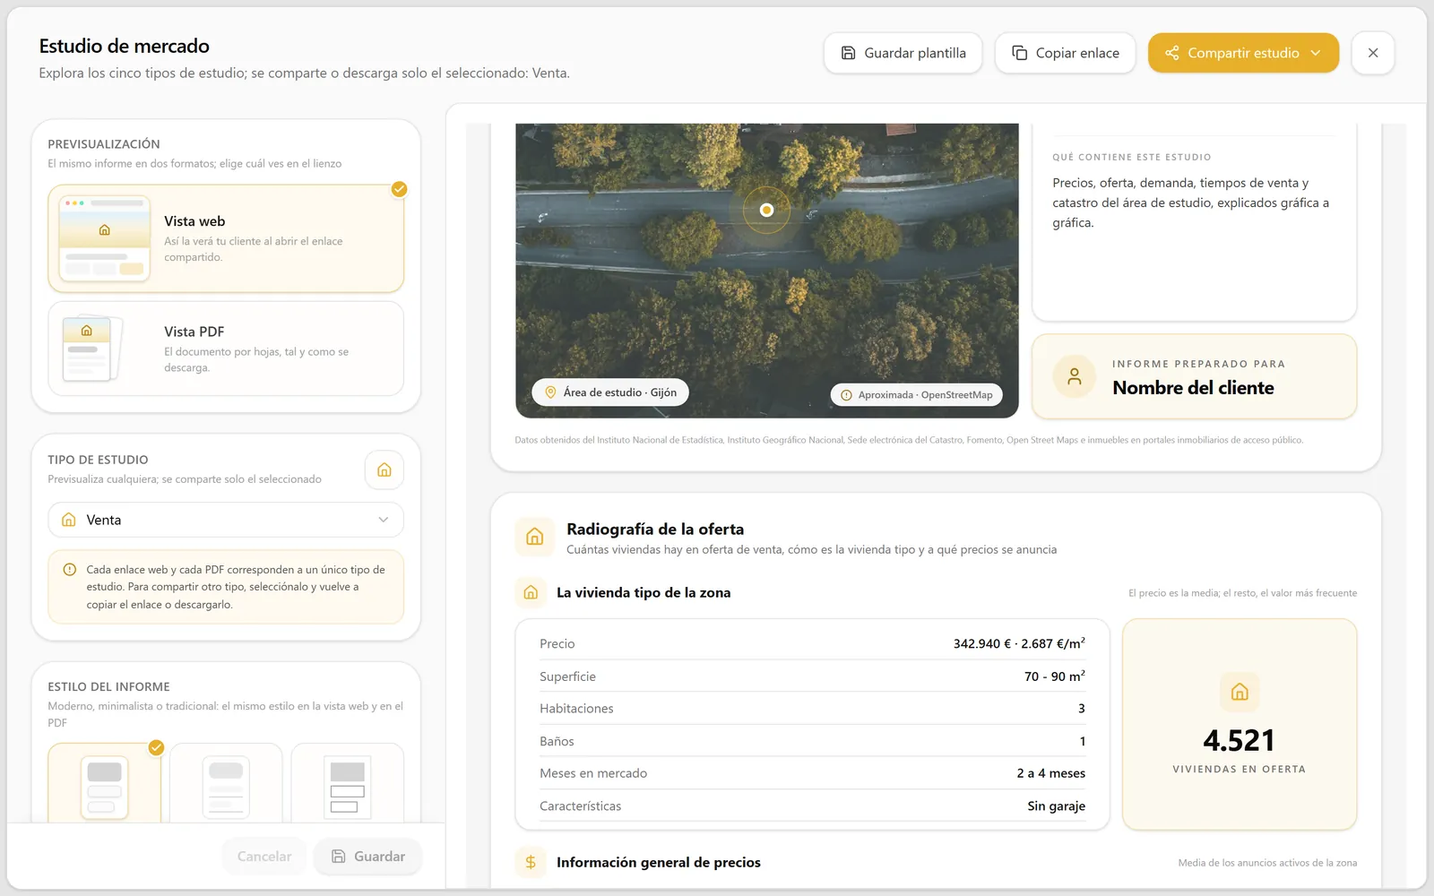
Task: Click the Precio value 342.940 €
Action: 981,644
